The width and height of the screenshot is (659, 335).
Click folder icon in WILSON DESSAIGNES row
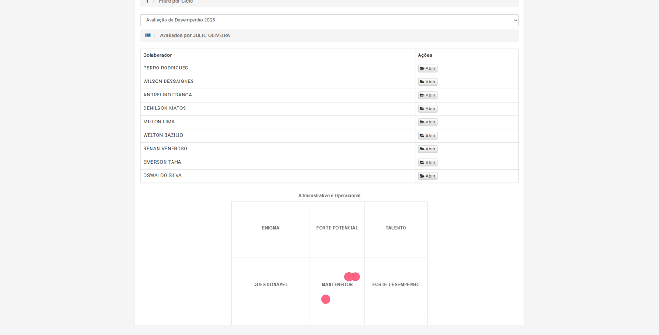click(422, 82)
